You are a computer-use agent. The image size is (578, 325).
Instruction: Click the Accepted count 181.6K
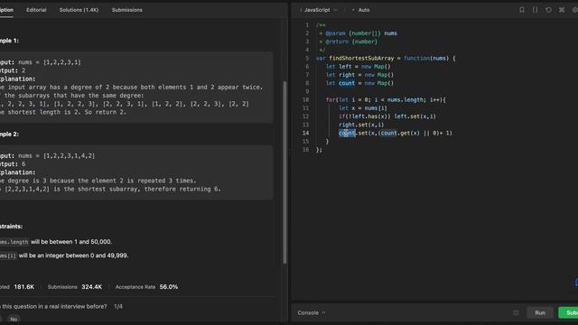click(24, 287)
